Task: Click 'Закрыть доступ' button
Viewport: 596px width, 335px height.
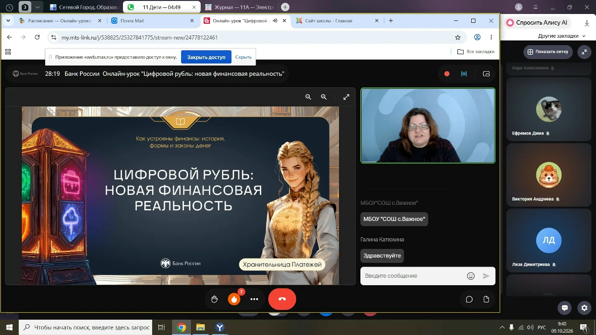Action: [x=206, y=57]
